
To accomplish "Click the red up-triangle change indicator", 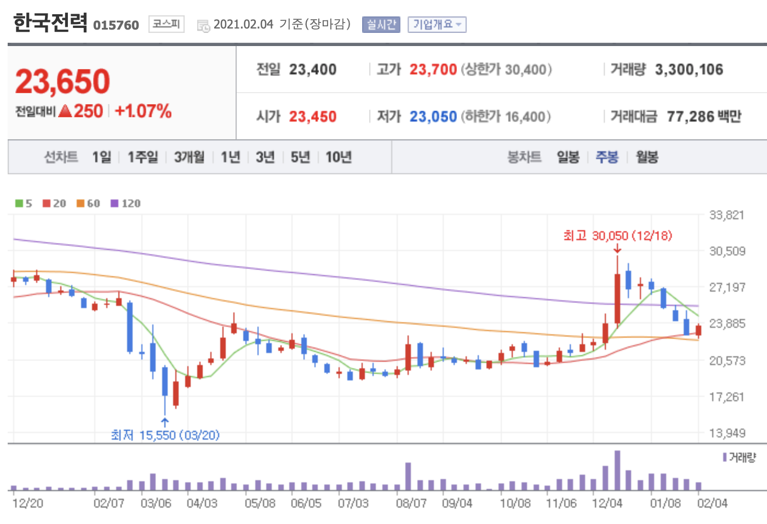I will point(65,111).
